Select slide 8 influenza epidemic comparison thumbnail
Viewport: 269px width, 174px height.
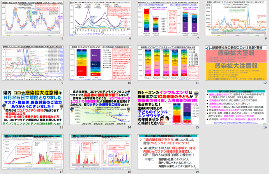click(x=235, y=19)
